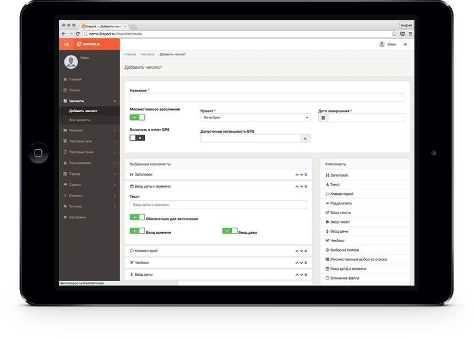Add Вложение файла component
The image size is (475, 339).
[x=365, y=278]
